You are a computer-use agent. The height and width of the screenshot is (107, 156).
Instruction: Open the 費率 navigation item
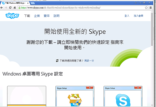click(47, 16)
